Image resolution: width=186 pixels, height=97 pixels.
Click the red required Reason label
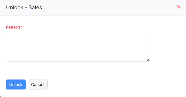point(14,27)
